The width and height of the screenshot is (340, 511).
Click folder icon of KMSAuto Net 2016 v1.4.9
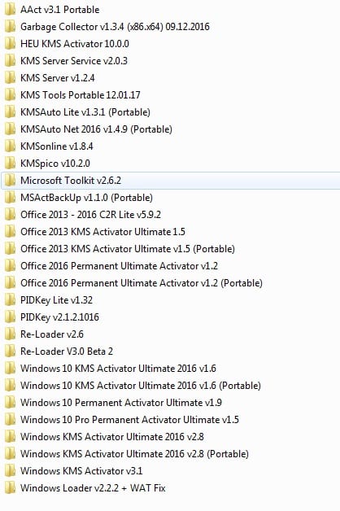click(10, 129)
